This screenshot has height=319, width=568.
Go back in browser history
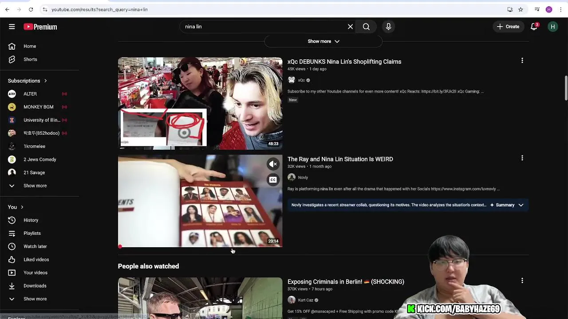pos(7,9)
